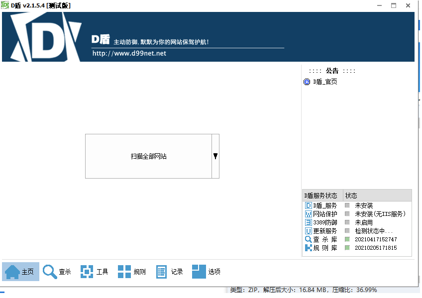Viewport: 422px width, 298px height.
Task: Select the 未安装 status text
Action: 364,206
